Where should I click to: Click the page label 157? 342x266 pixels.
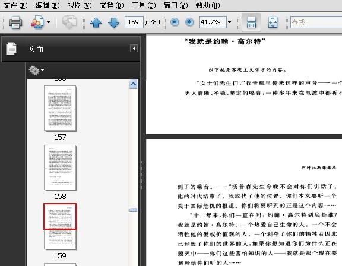coord(60,137)
